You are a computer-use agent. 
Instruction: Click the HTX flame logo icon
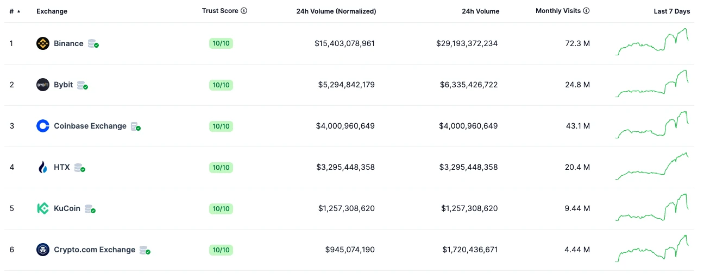[43, 167]
